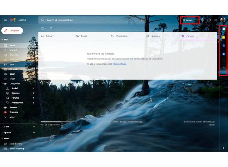
Task: Tick the select-all messages checkbox
Action: tap(42, 28)
